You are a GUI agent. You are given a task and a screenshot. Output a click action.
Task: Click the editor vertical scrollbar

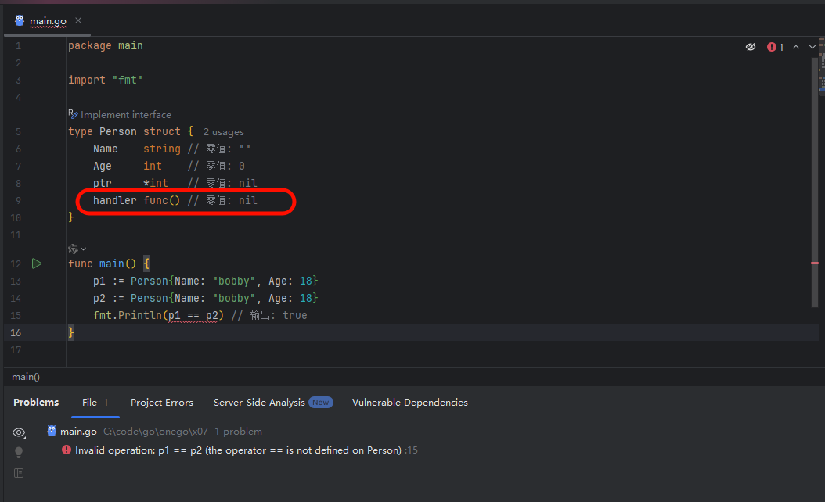[815, 182]
